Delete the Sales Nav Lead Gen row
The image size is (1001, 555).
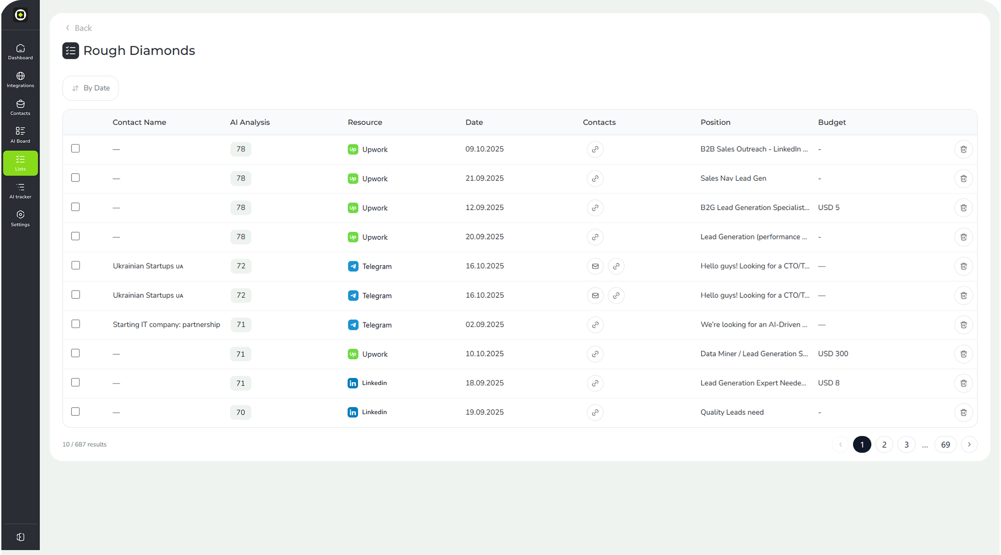963,178
